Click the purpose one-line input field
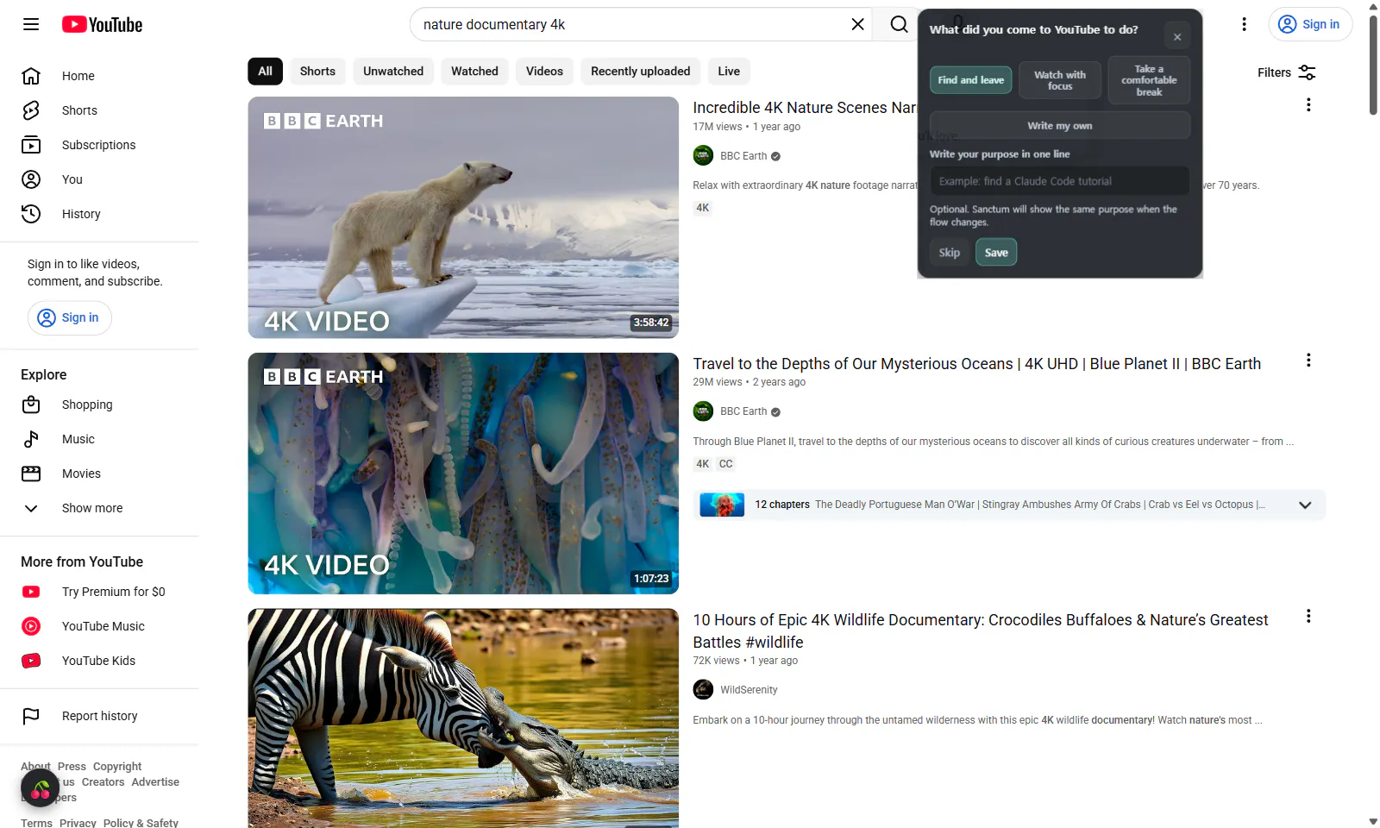 pos(1060,181)
